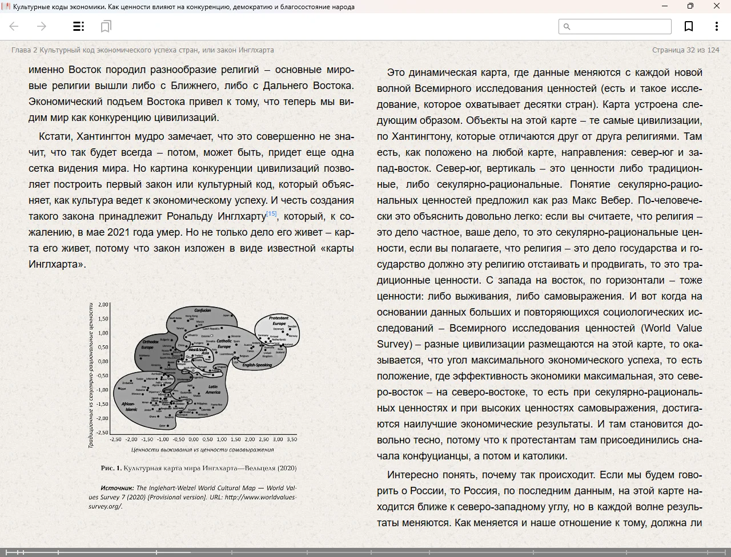This screenshot has height=557, width=731.
Task: Close the book reader window
Action: coord(717,6)
